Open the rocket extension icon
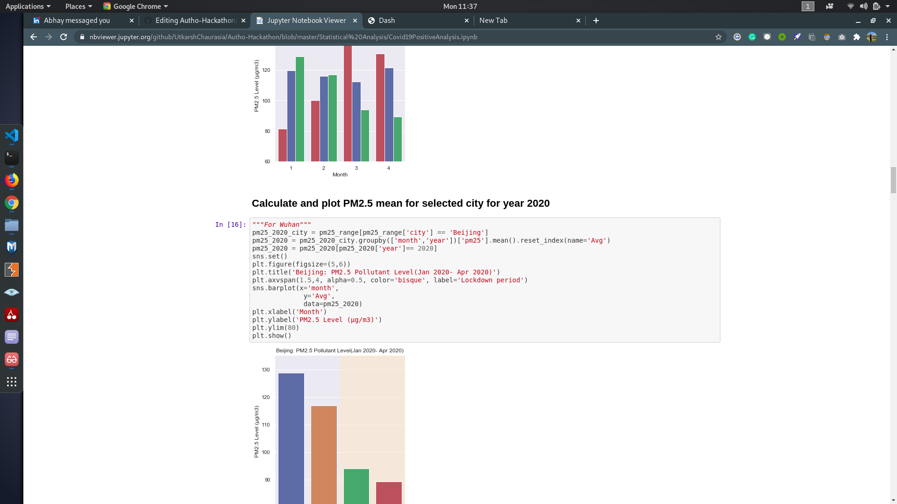 click(x=797, y=37)
